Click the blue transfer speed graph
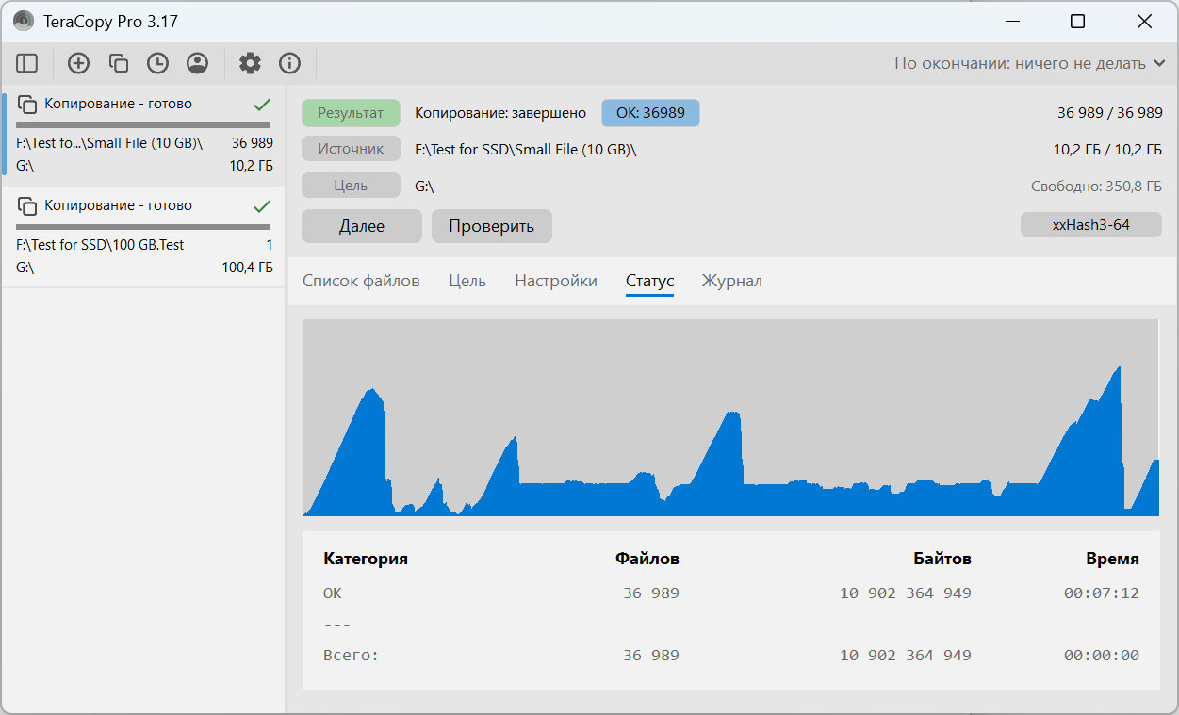The width and height of the screenshot is (1179, 715). click(x=730, y=417)
